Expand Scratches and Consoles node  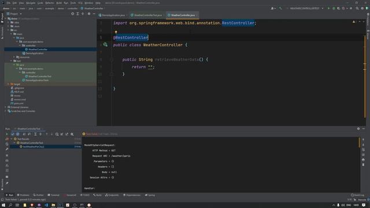point(5,111)
